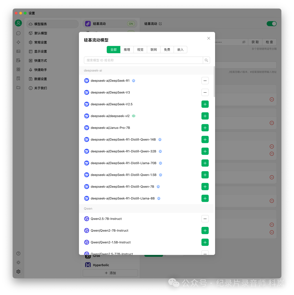Click the ON badge for 硅基流动
The height and width of the screenshot is (295, 294).
pyautogui.click(x=131, y=24)
